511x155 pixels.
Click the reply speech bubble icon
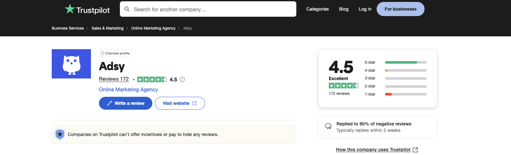click(328, 126)
